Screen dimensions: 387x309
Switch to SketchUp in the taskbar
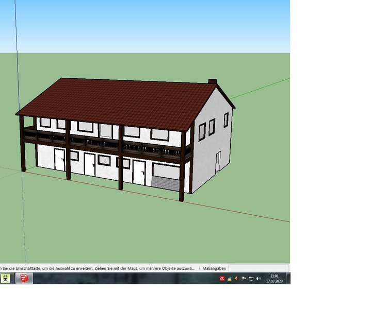24,278
